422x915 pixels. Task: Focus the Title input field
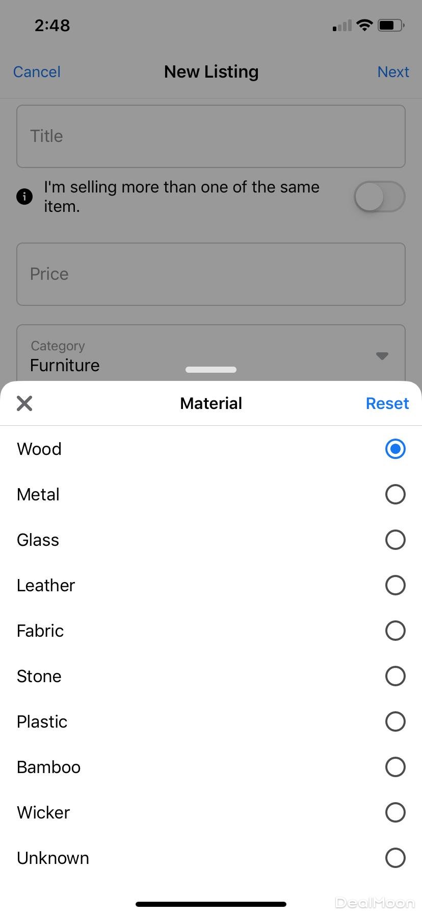(211, 136)
